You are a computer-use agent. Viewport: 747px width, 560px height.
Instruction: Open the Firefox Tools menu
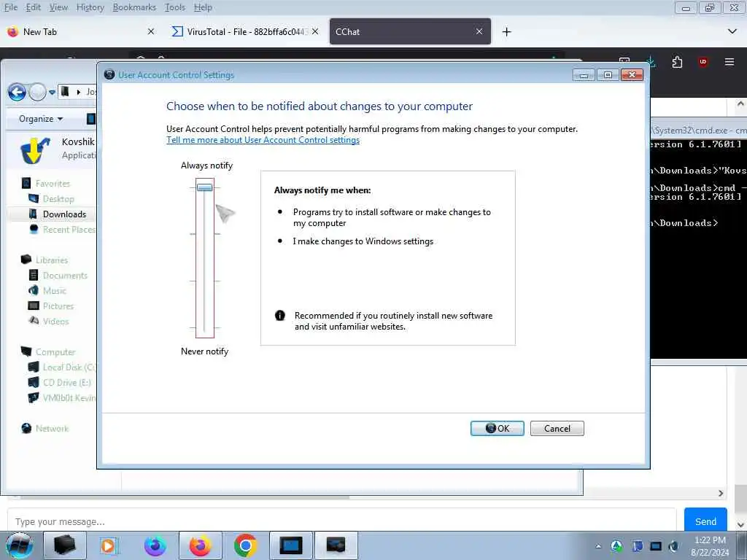click(175, 7)
